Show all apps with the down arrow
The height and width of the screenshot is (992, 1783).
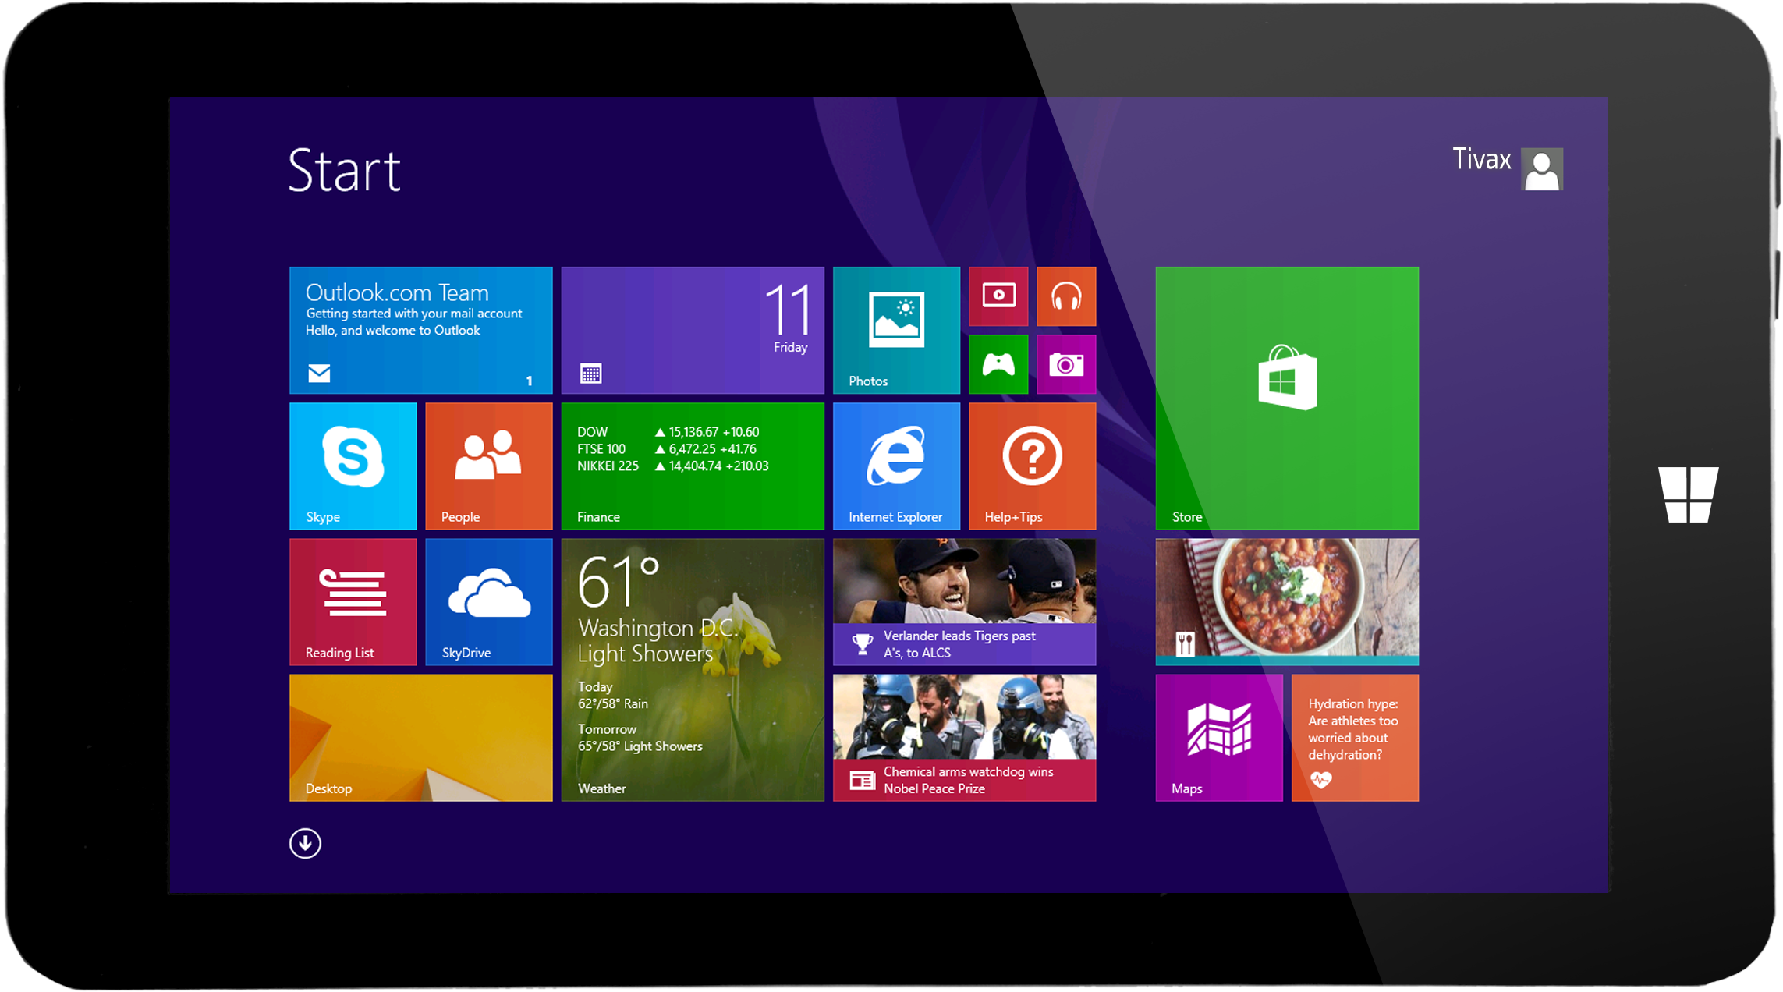click(305, 843)
